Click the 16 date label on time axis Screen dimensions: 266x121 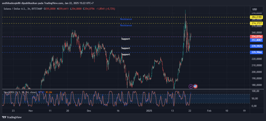(x=118, y=111)
